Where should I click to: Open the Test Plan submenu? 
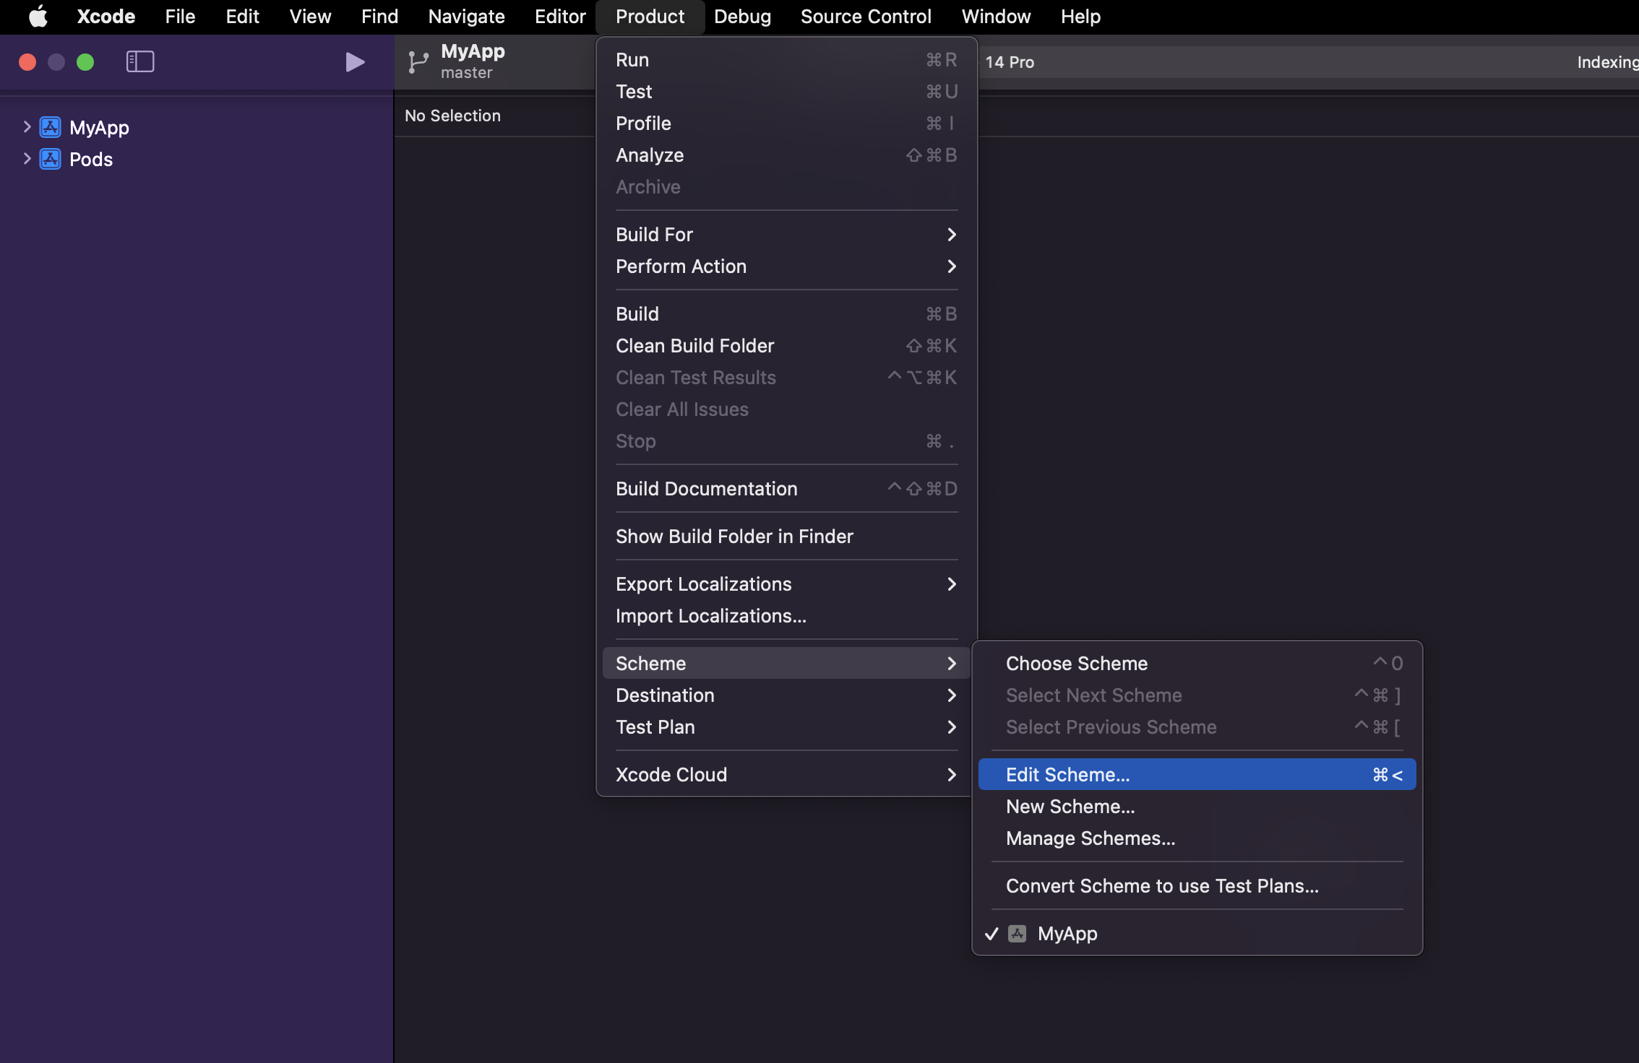tap(786, 727)
